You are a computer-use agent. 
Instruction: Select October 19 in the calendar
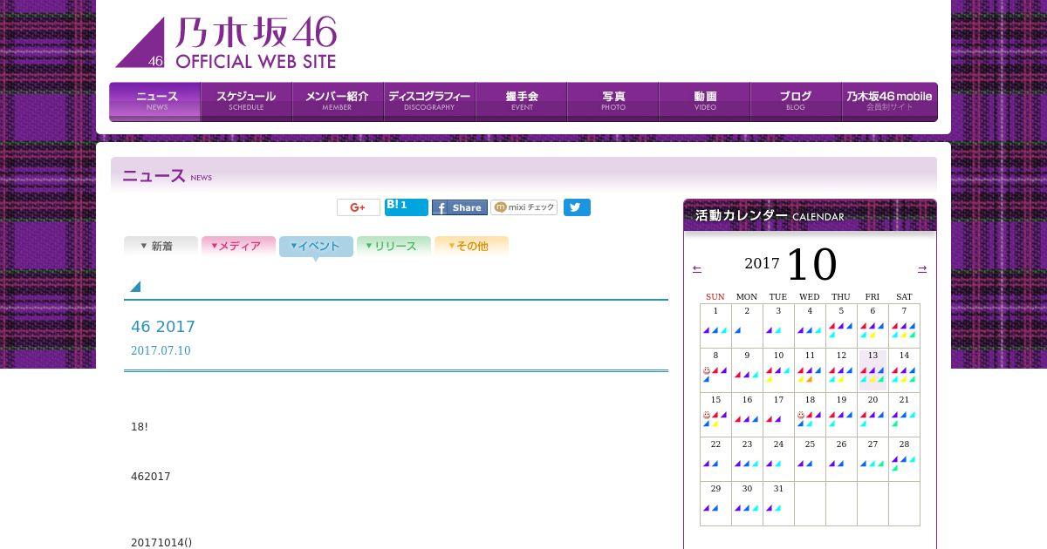coord(841,414)
